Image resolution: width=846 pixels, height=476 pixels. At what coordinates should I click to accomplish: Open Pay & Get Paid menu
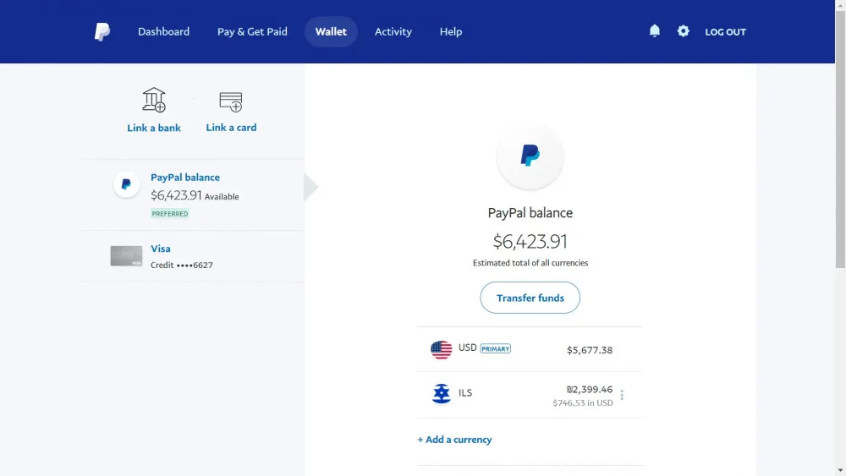[x=252, y=32]
